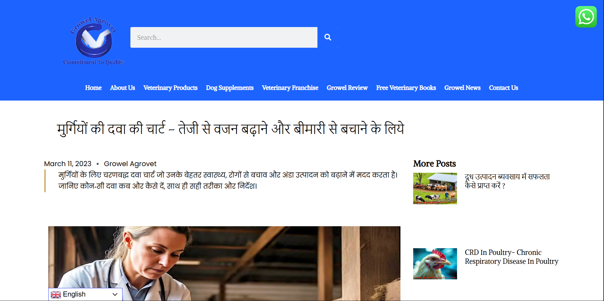Open the About Us menu item
604x301 pixels.
tap(122, 88)
